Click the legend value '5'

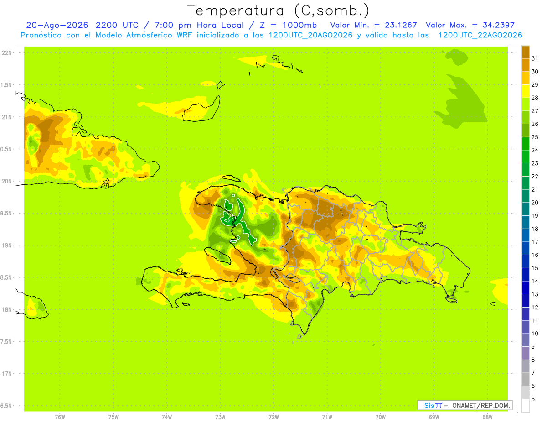tap(533, 399)
